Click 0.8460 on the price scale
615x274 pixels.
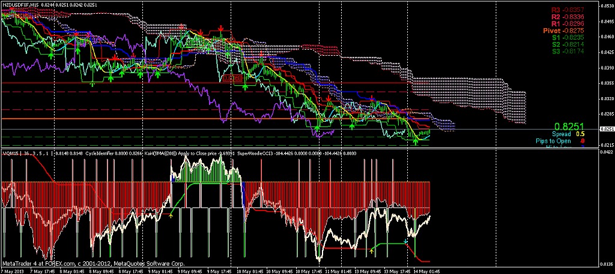click(607, 37)
